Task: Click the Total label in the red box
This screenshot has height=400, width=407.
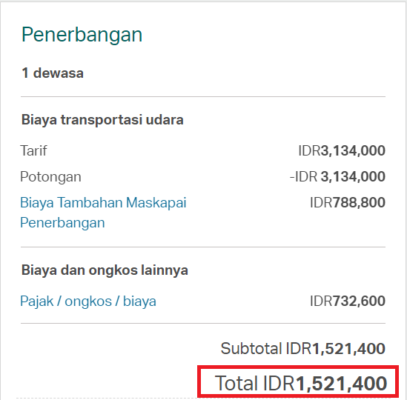Action: tap(236, 383)
